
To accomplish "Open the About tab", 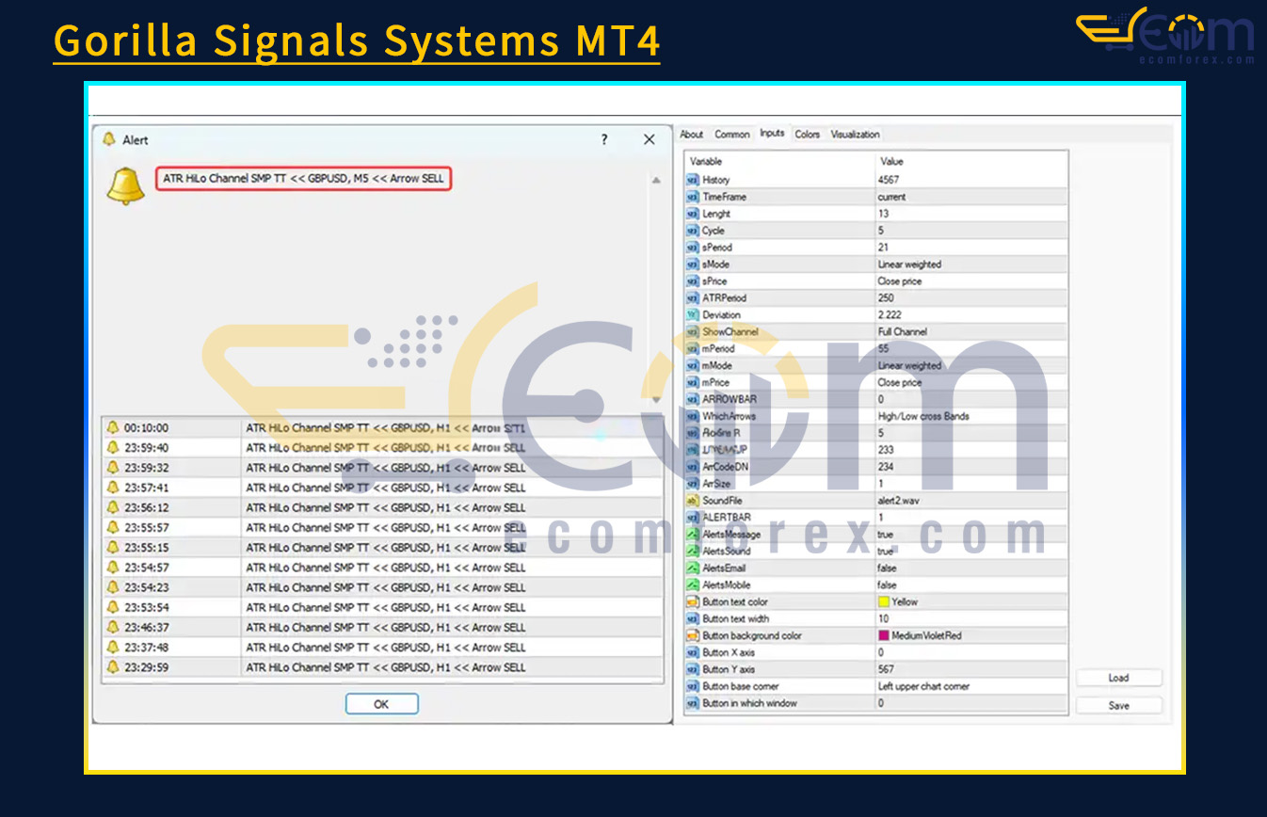I will [691, 135].
